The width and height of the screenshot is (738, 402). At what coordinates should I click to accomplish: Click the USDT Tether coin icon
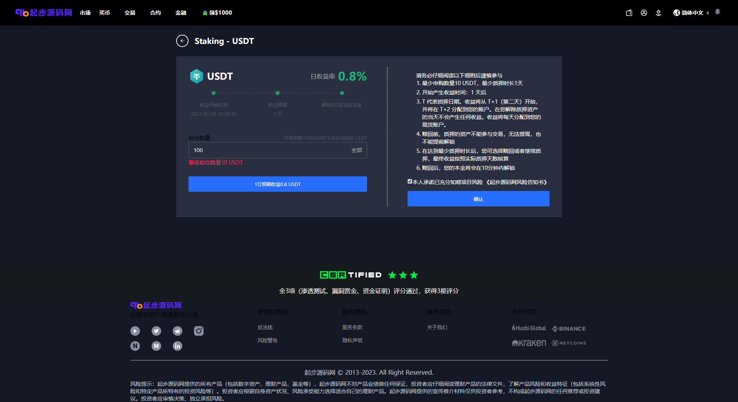197,76
